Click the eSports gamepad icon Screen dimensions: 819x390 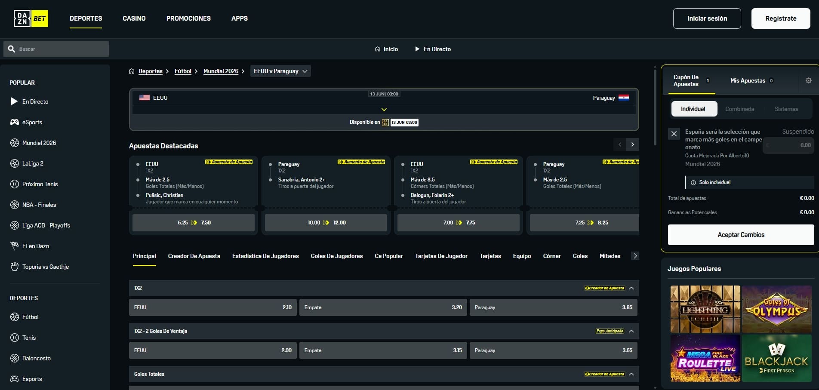coord(15,122)
